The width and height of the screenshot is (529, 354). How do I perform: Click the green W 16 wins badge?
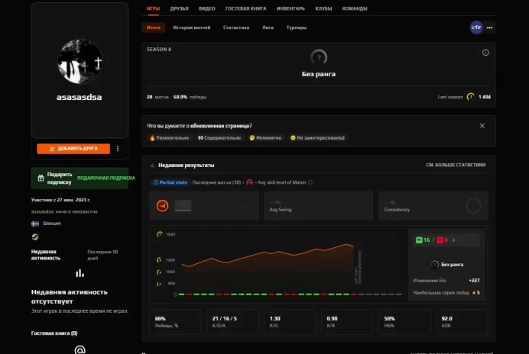click(x=423, y=240)
